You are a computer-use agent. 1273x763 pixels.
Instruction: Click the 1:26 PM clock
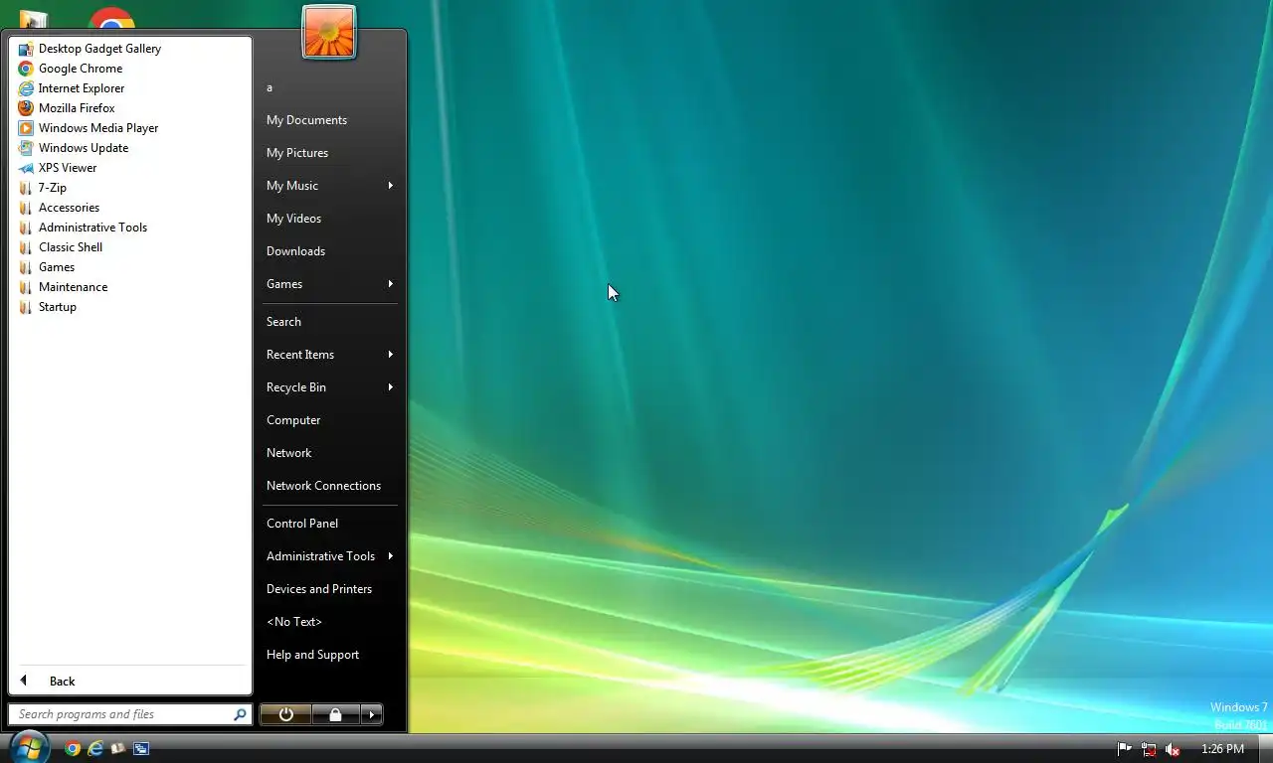coord(1222,749)
